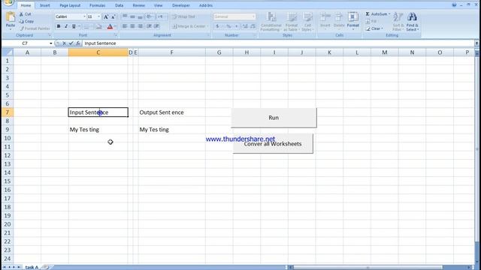Open the General number format dropdown
The width and height of the screenshot is (481, 270).
[x=253, y=16]
